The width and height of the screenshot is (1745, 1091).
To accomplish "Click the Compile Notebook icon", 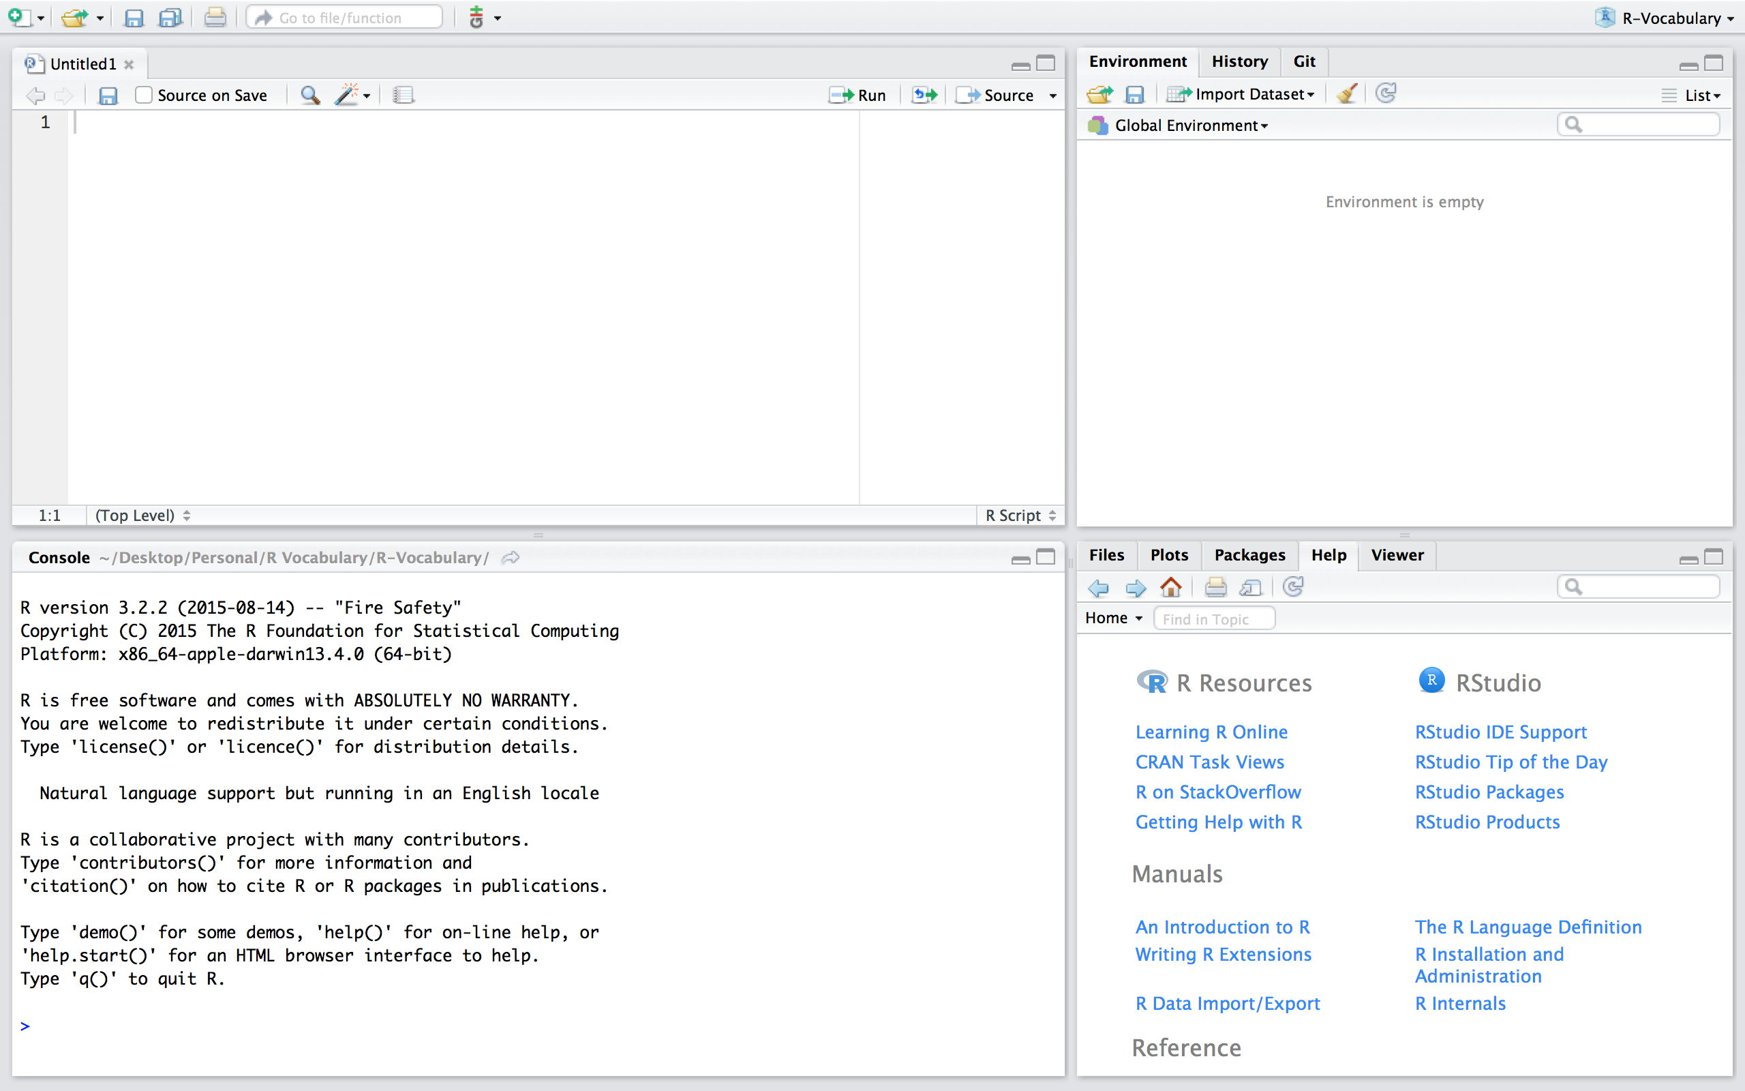I will (x=403, y=95).
